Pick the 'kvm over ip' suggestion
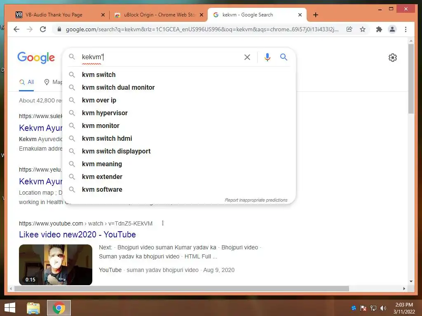Image resolution: width=422 pixels, height=316 pixels. (x=179, y=100)
